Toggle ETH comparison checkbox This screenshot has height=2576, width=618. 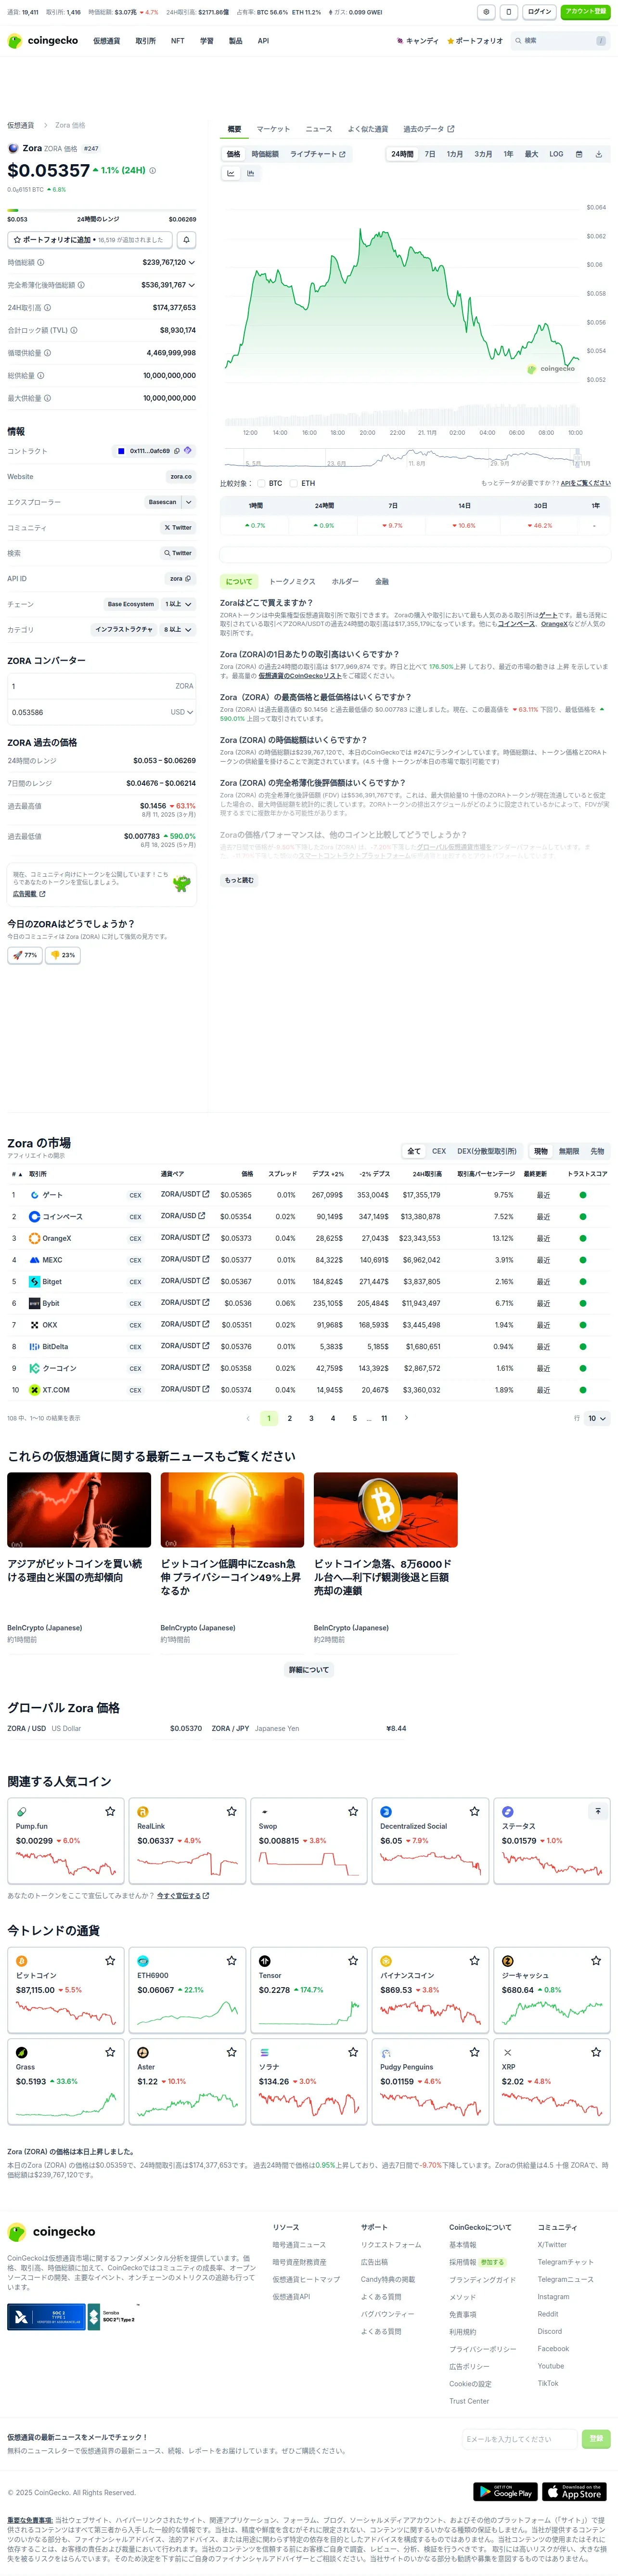point(295,483)
